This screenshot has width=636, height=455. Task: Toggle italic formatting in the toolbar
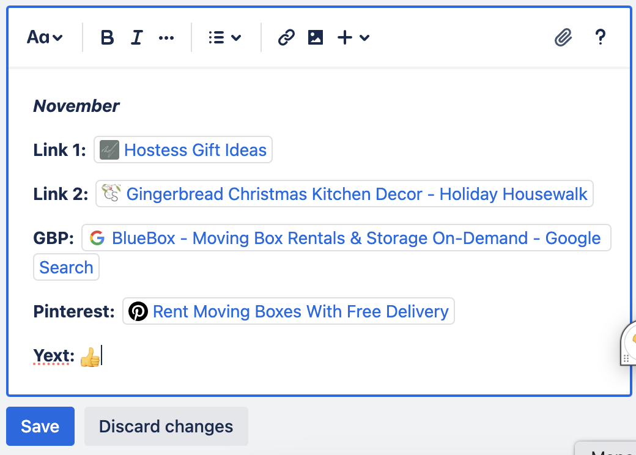click(x=137, y=38)
